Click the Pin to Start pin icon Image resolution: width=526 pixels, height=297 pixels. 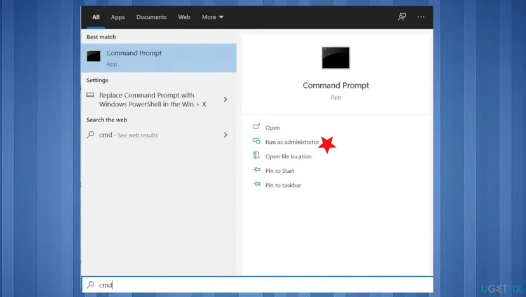257,170
